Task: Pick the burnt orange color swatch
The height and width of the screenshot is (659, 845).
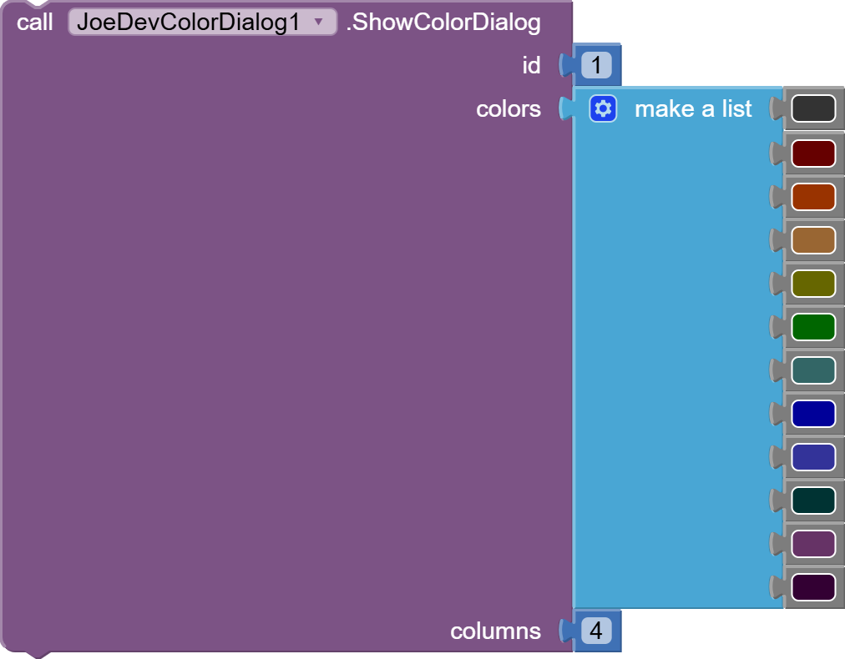Action: tap(813, 196)
